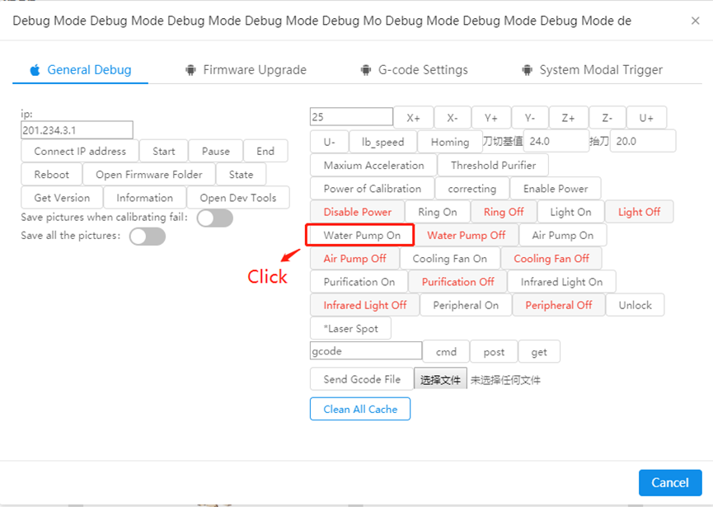Trigger the Homing command

point(449,141)
